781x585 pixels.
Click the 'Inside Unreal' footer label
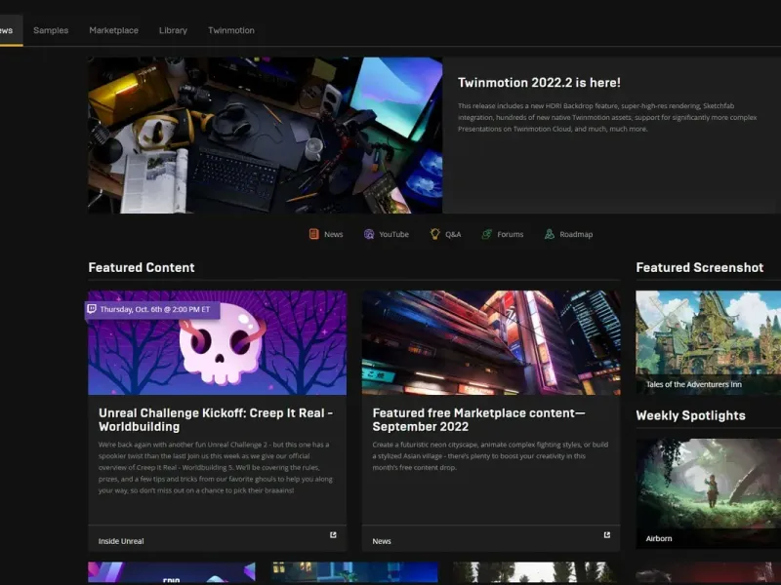[x=121, y=541]
